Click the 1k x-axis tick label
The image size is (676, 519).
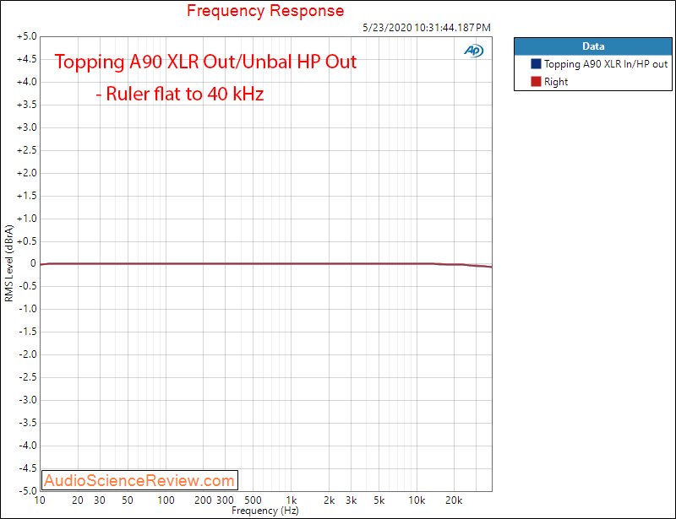pos(292,500)
